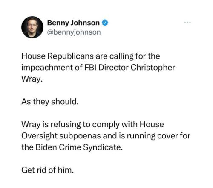Click the word 'Republicans' in first line
213x188 pixels.
71,56
